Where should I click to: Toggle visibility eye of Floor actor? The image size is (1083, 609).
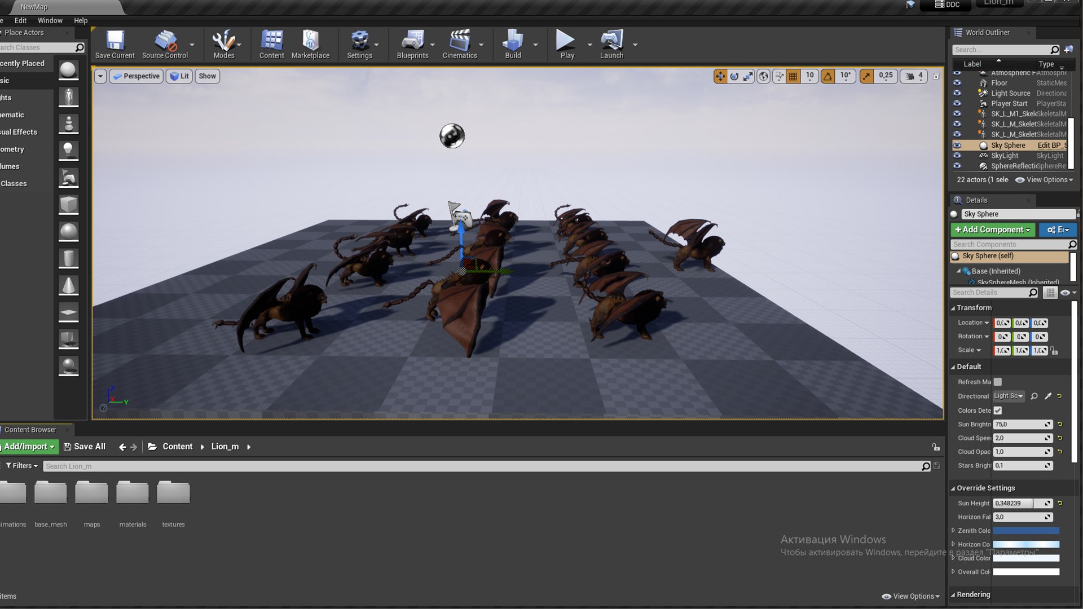point(957,83)
